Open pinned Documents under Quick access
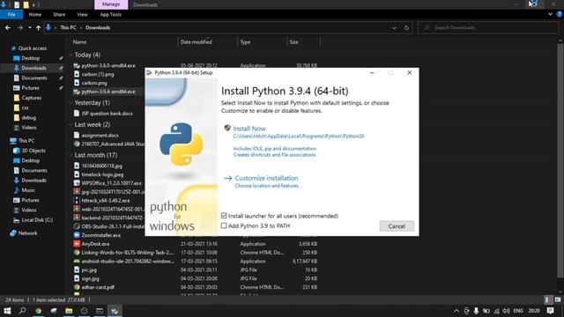 (33, 77)
